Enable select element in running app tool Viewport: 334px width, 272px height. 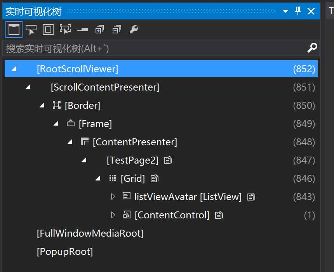(x=31, y=30)
